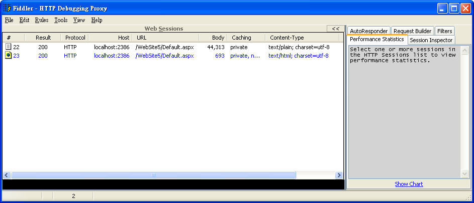This screenshot has width=474, height=203.
Task: Click the localhost:2386 host cell in session 23
Action: pyautogui.click(x=112, y=56)
